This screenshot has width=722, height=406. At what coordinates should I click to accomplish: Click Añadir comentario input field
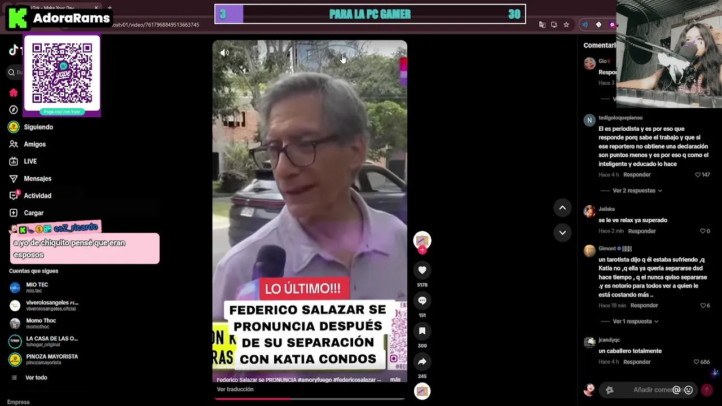point(649,390)
